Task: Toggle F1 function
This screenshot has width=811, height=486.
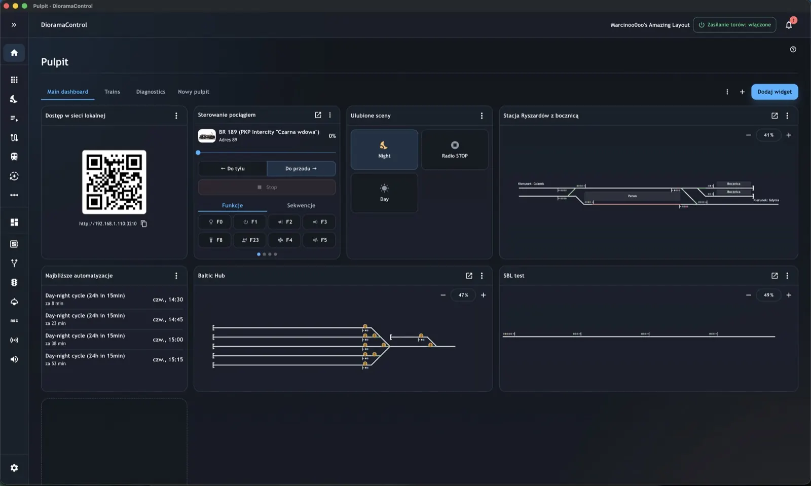Action: (x=250, y=222)
